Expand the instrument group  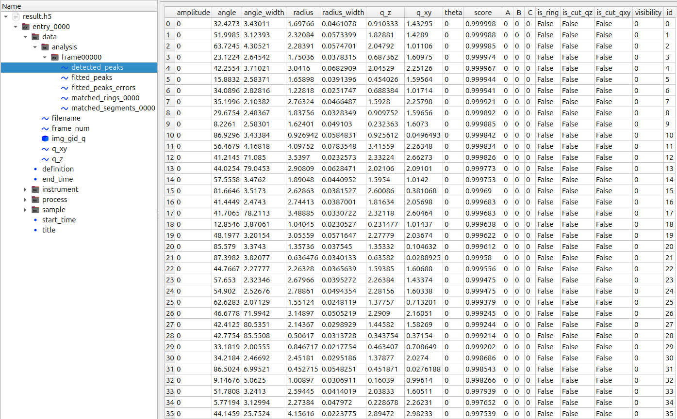click(25, 189)
